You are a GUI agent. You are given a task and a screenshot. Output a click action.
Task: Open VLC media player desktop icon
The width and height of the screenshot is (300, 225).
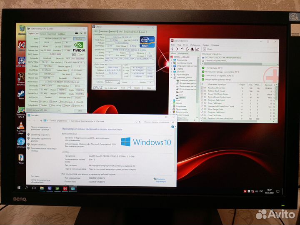pyautogui.click(x=21, y=126)
